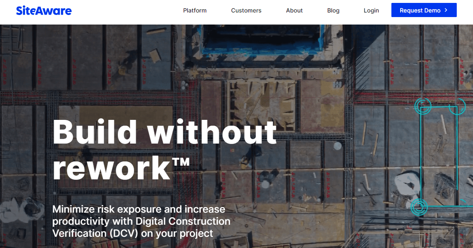This screenshot has width=473, height=248.
Task: Click the SiteAware logo
Action: [x=44, y=10]
